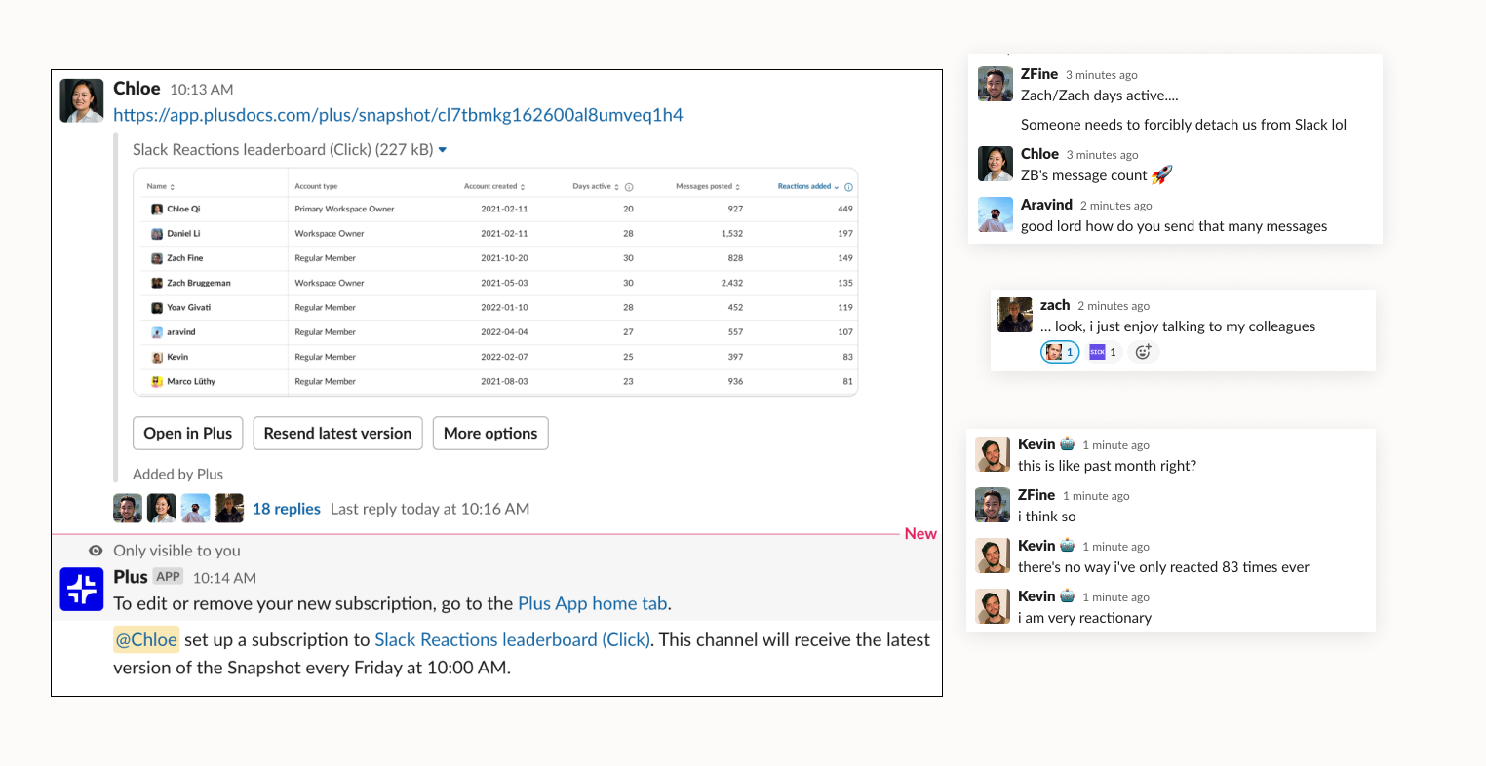
Task: Toggle the Reactions added sort order
Action: coord(808,186)
